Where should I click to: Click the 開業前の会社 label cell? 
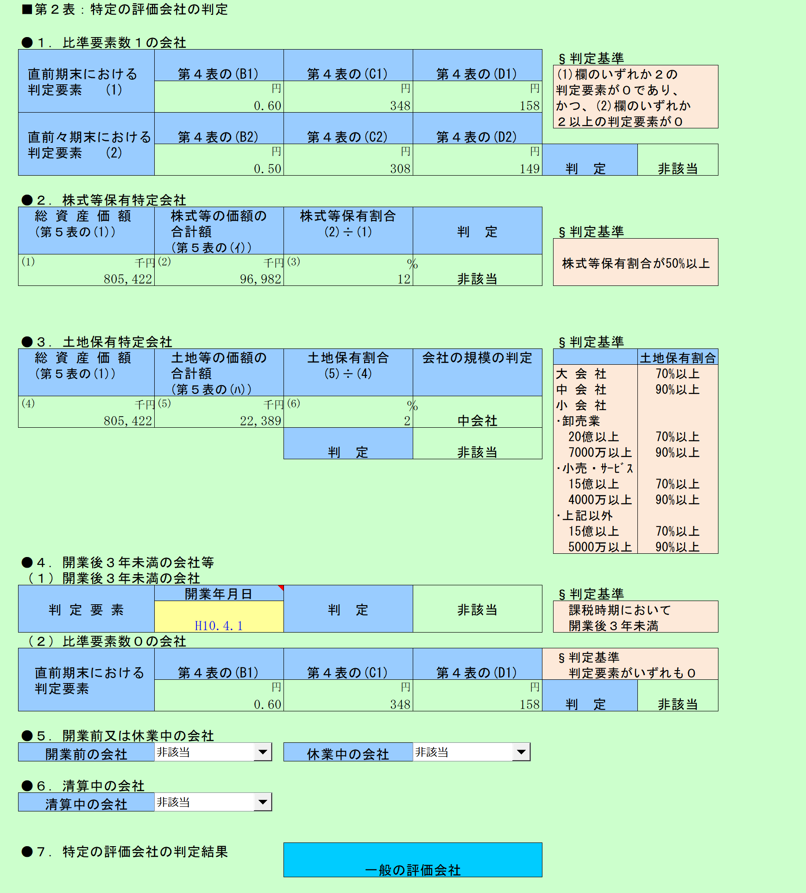coord(86,753)
